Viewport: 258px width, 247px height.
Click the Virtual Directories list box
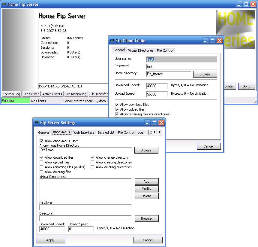[85, 189]
